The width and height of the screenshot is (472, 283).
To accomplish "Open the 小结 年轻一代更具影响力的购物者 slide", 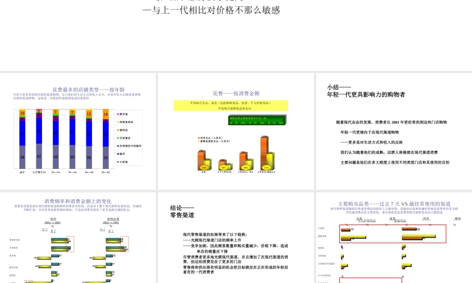I will 394,131.
